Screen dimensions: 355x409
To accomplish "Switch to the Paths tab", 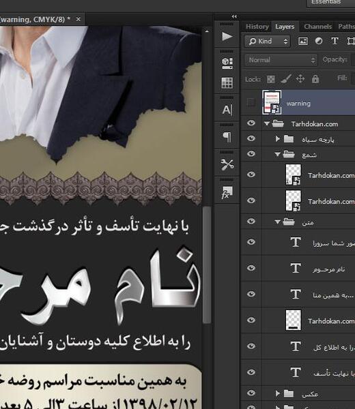I will (x=346, y=27).
